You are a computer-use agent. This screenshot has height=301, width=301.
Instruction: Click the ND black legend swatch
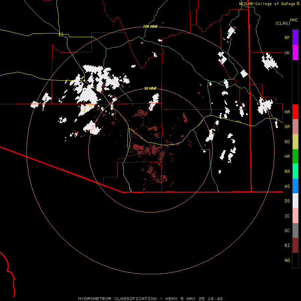295,260
